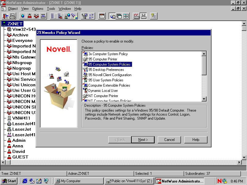This screenshot has width=247, height=185.
Task: Click the red-titled window toolbar icon
Action: pos(102,16)
